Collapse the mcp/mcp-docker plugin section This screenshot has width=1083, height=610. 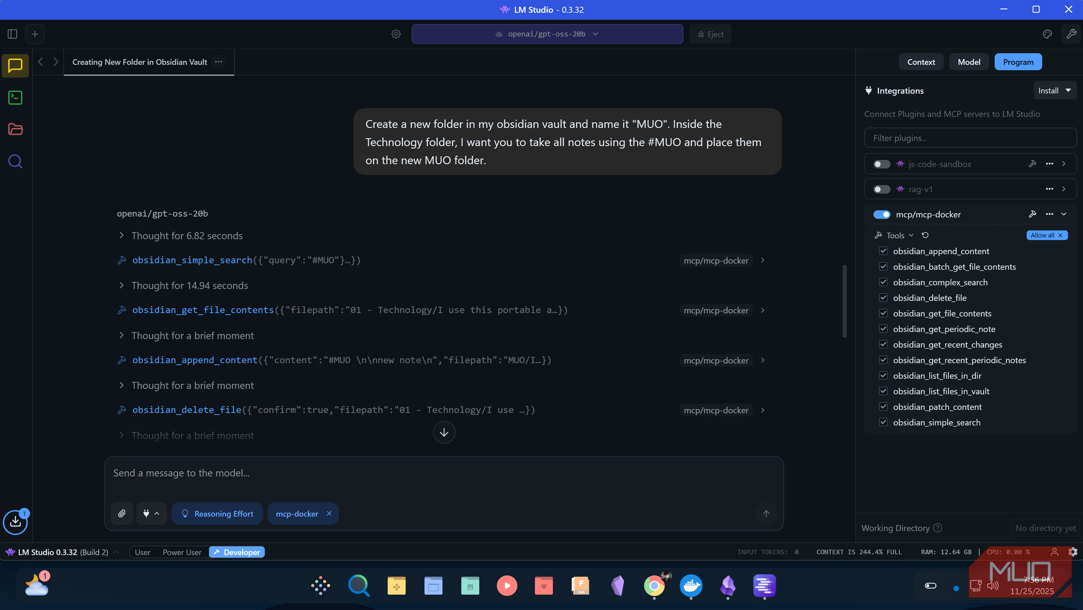click(x=1064, y=214)
